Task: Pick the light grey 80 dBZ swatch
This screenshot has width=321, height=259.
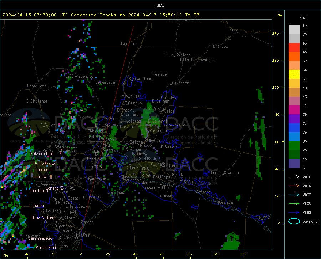Action: pos(294,30)
